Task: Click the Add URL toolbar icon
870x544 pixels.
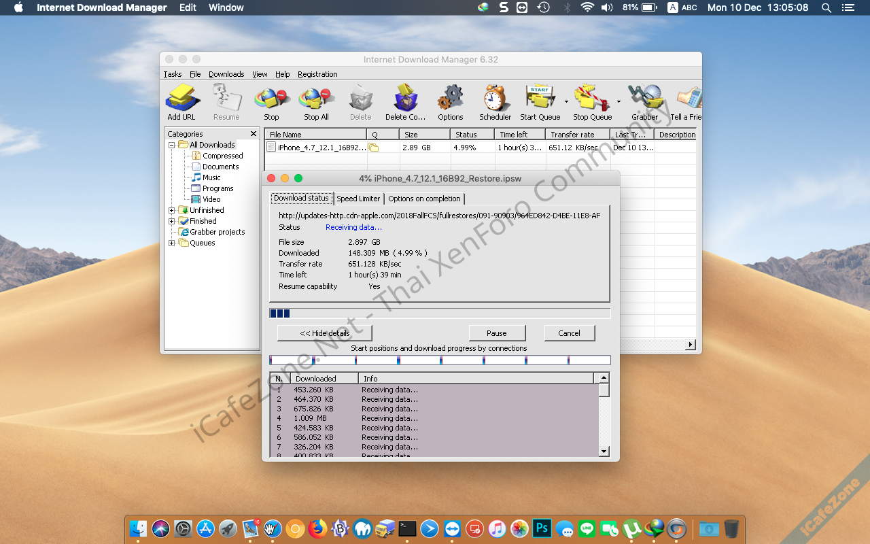Action: [181, 102]
